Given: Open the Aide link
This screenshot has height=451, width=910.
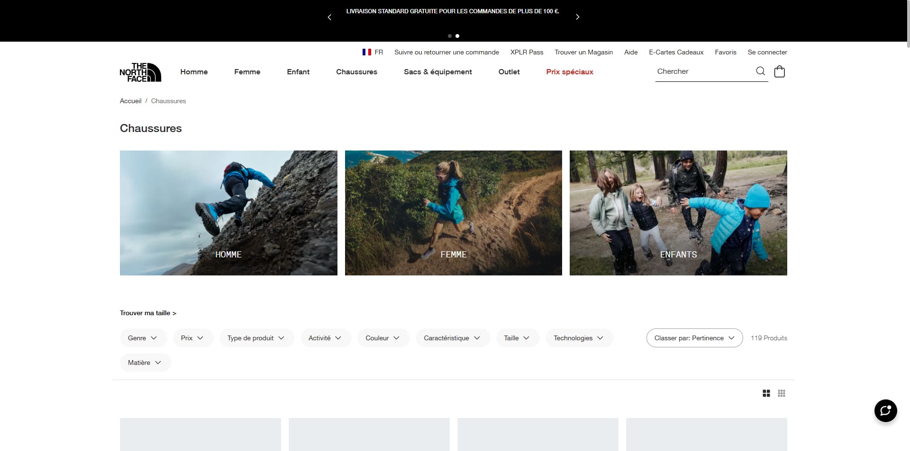Looking at the screenshot, I should [x=631, y=52].
